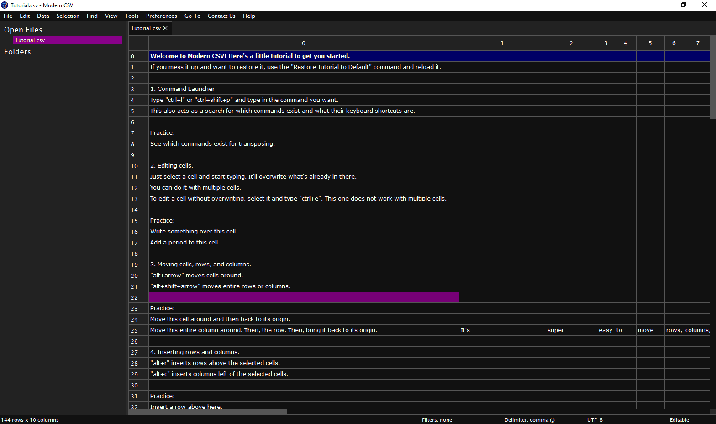This screenshot has height=424, width=716.
Task: Select the 'alt+arrow moves cells around' cell
Action: [304, 276]
